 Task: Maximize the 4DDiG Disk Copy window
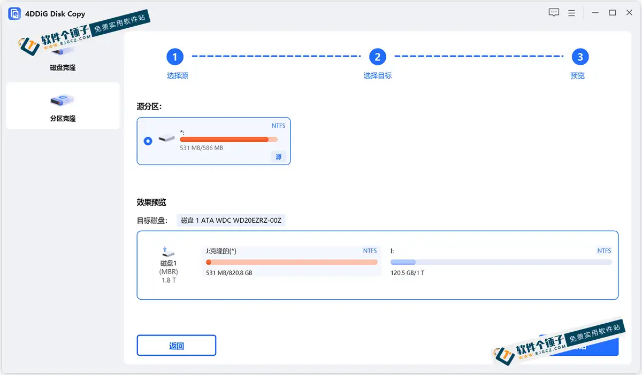coord(613,13)
